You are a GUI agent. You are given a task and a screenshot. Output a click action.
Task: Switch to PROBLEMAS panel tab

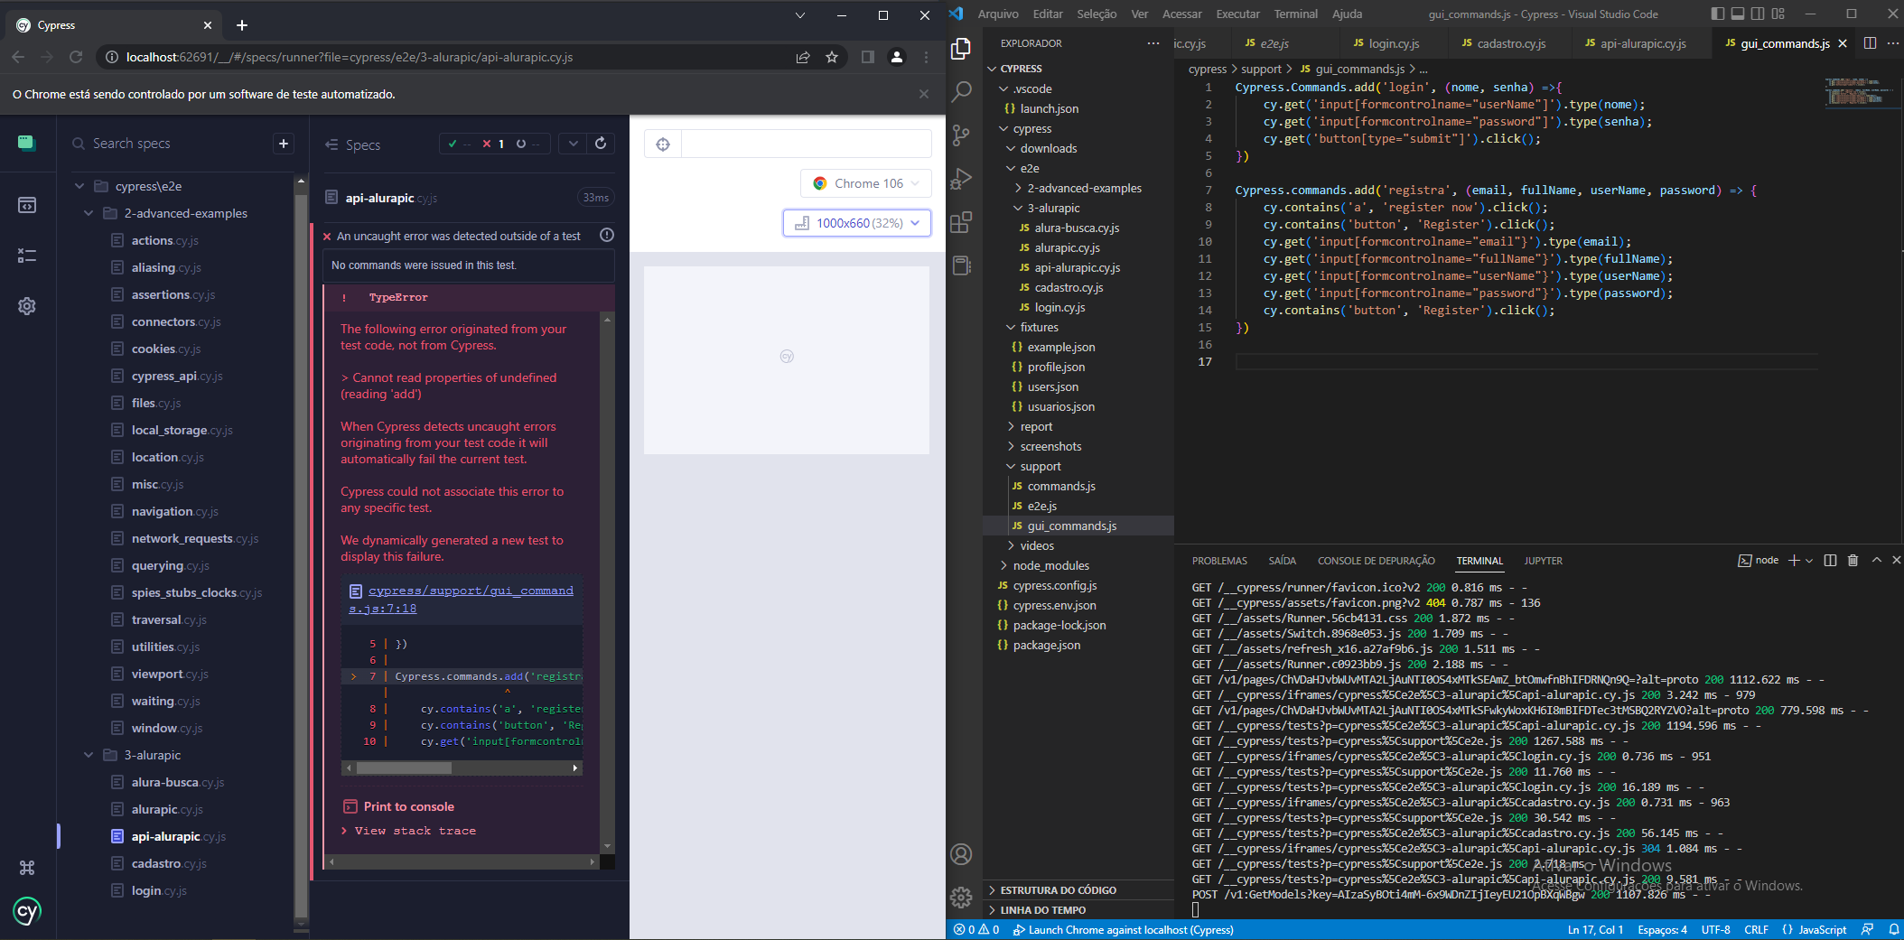pyautogui.click(x=1219, y=561)
